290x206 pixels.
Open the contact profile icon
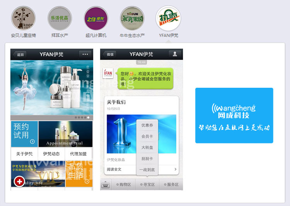click(175, 54)
